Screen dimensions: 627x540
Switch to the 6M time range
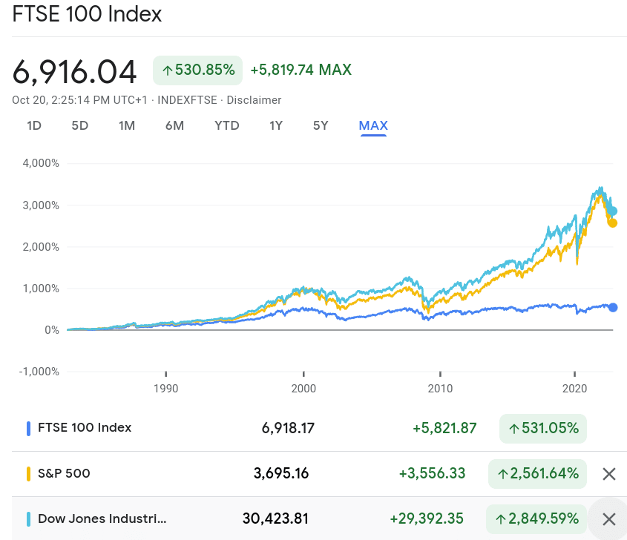click(175, 125)
